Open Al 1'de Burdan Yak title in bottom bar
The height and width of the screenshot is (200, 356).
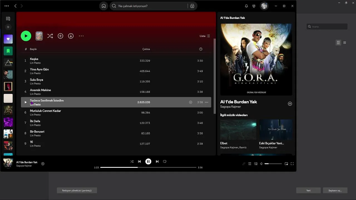(27, 162)
